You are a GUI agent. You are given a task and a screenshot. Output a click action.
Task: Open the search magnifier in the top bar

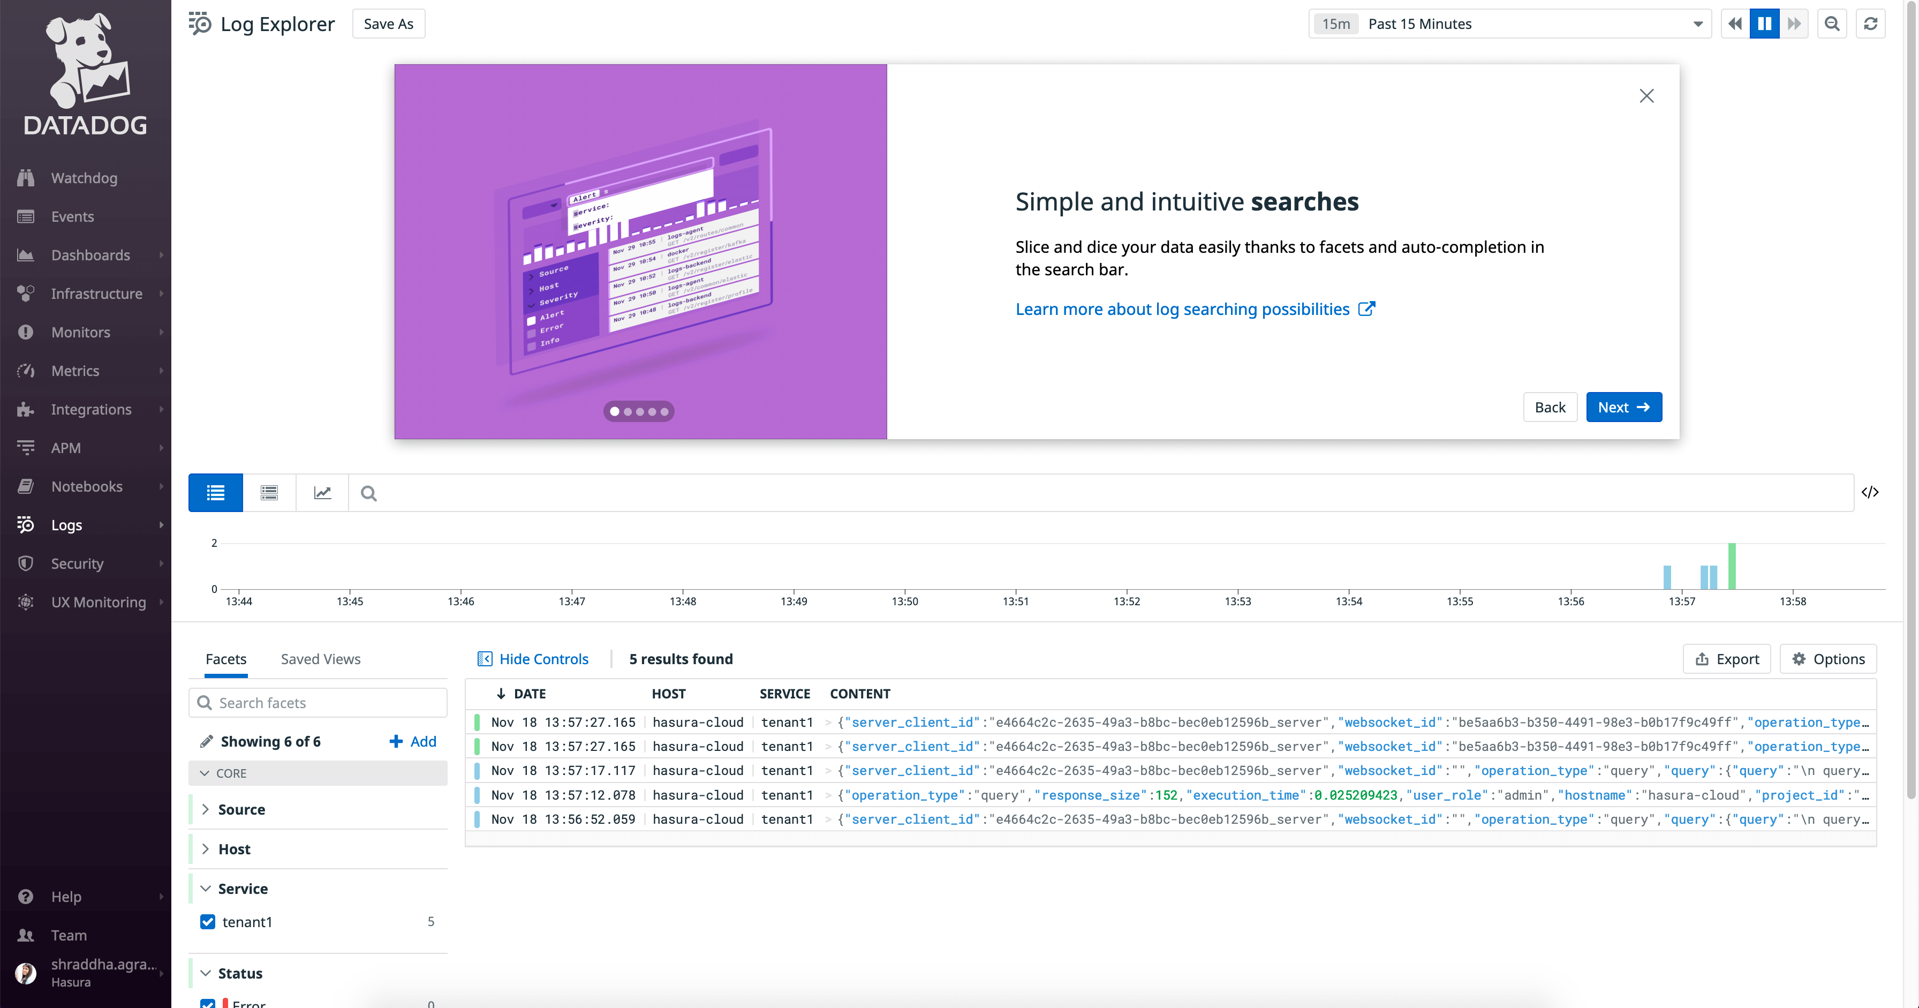pyautogui.click(x=1832, y=23)
